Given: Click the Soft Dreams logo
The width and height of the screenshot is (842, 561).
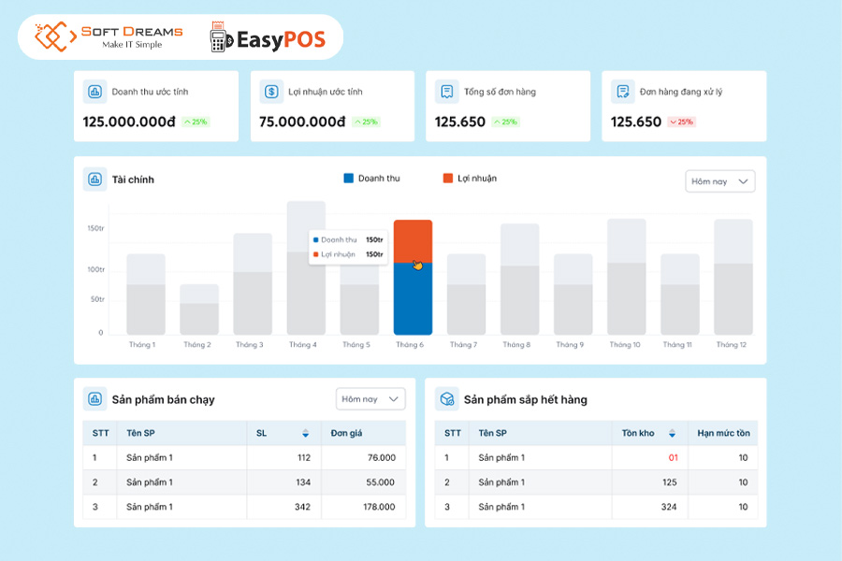Looking at the screenshot, I should [x=109, y=37].
